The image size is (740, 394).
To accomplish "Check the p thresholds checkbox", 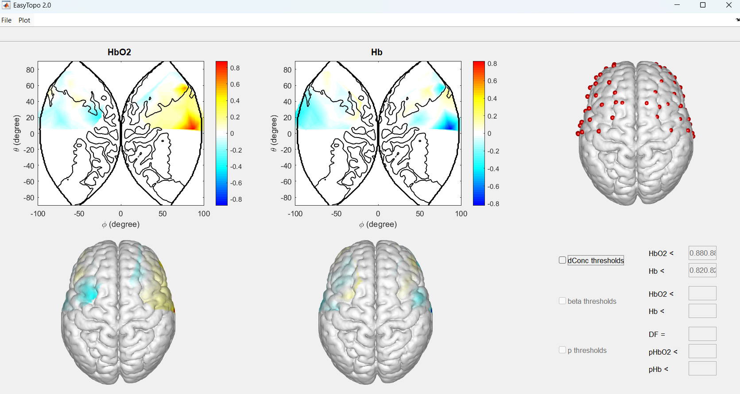I will (562, 350).
